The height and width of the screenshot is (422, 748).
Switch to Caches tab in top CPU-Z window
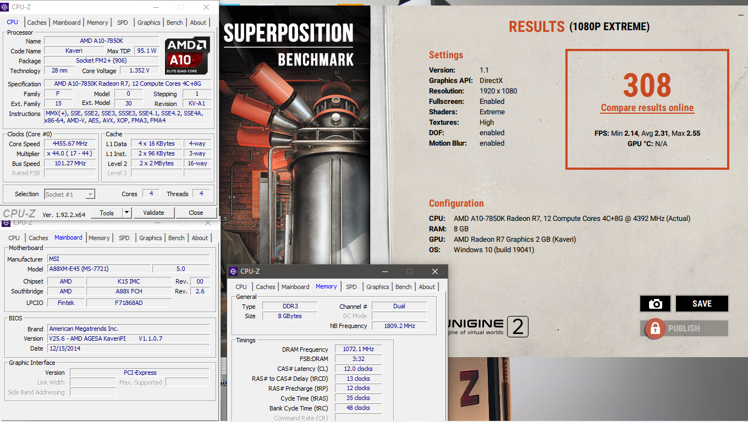point(37,23)
